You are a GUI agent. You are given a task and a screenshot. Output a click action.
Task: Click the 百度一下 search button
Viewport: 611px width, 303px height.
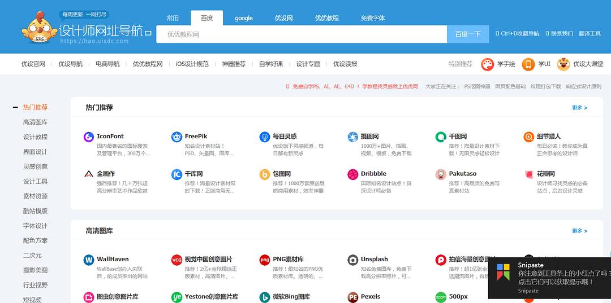(468, 34)
